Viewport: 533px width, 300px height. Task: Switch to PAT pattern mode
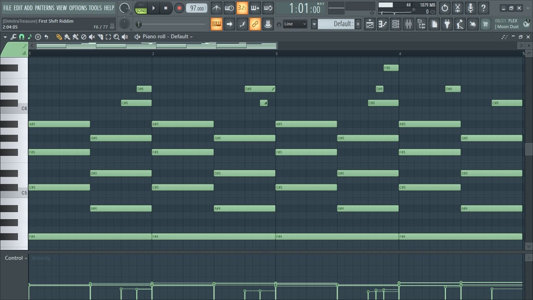(x=141, y=5)
